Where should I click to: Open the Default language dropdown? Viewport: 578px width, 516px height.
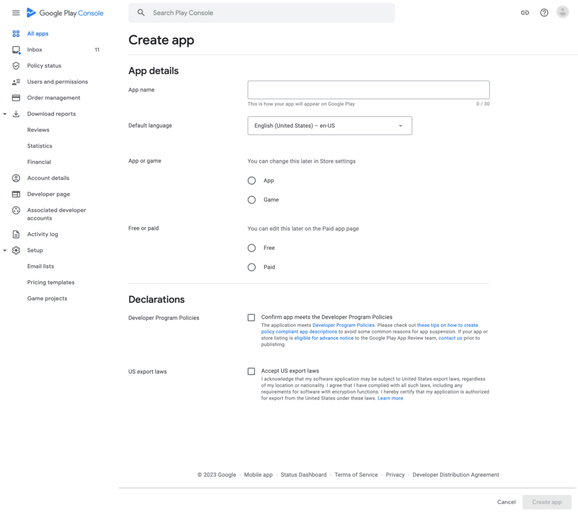[x=330, y=126]
